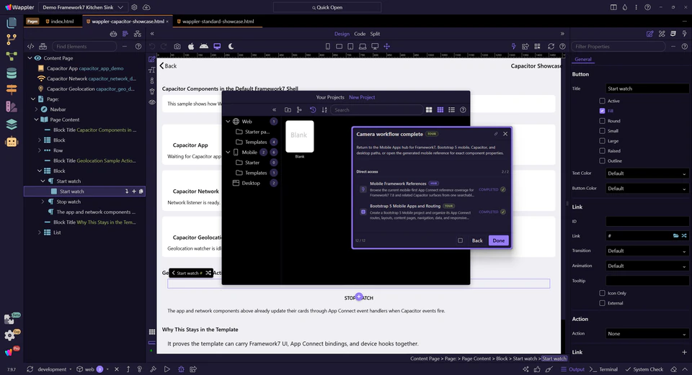This screenshot has width=692, height=375.
Task: Select the Android platform preview icon
Action: click(x=204, y=46)
